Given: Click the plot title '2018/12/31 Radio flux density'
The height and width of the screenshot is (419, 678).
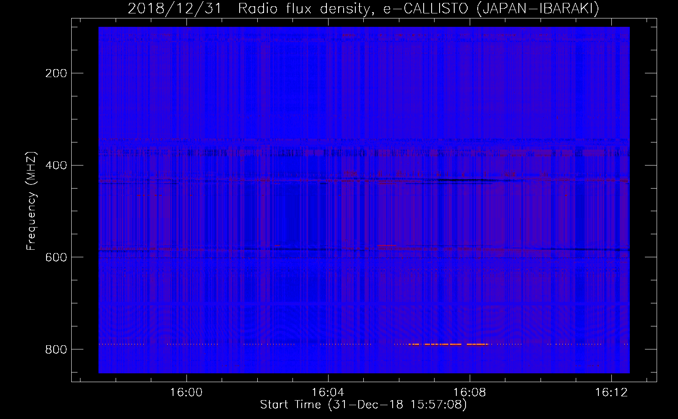Looking at the screenshot, I should coord(363,8).
